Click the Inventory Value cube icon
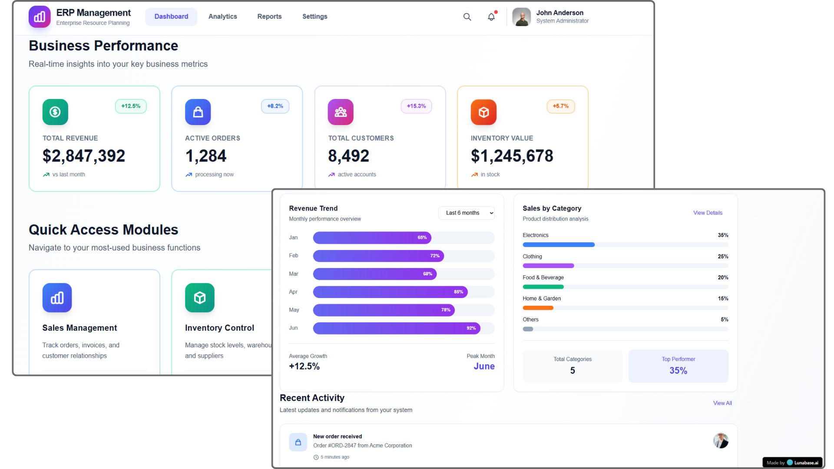Screen dimensions: 834x469 tap(483, 112)
